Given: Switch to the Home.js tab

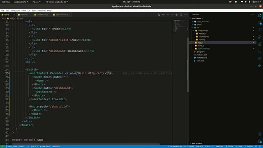Looking at the screenshot, I should pyautogui.click(x=24, y=15).
